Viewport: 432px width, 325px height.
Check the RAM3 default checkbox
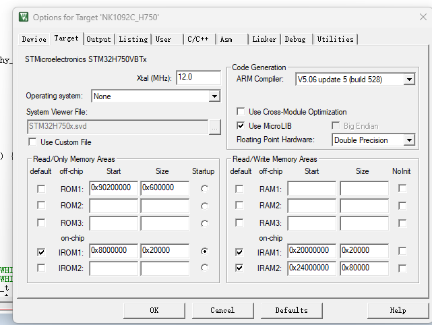click(x=239, y=223)
